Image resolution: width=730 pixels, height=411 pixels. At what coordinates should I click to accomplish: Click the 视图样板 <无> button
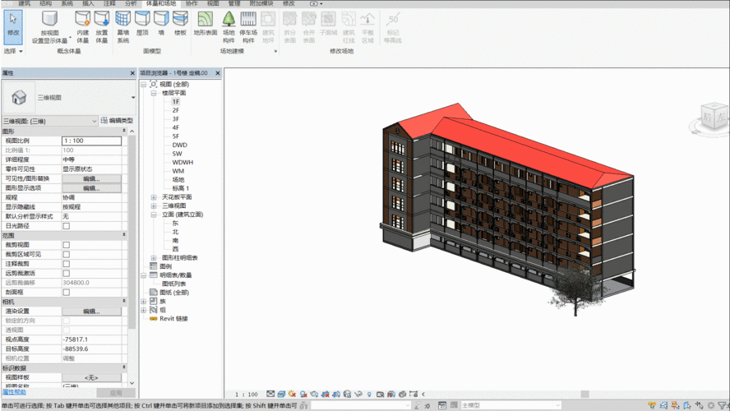[91, 377]
